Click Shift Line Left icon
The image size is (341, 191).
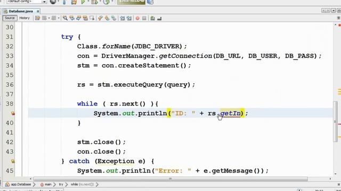pos(122,18)
